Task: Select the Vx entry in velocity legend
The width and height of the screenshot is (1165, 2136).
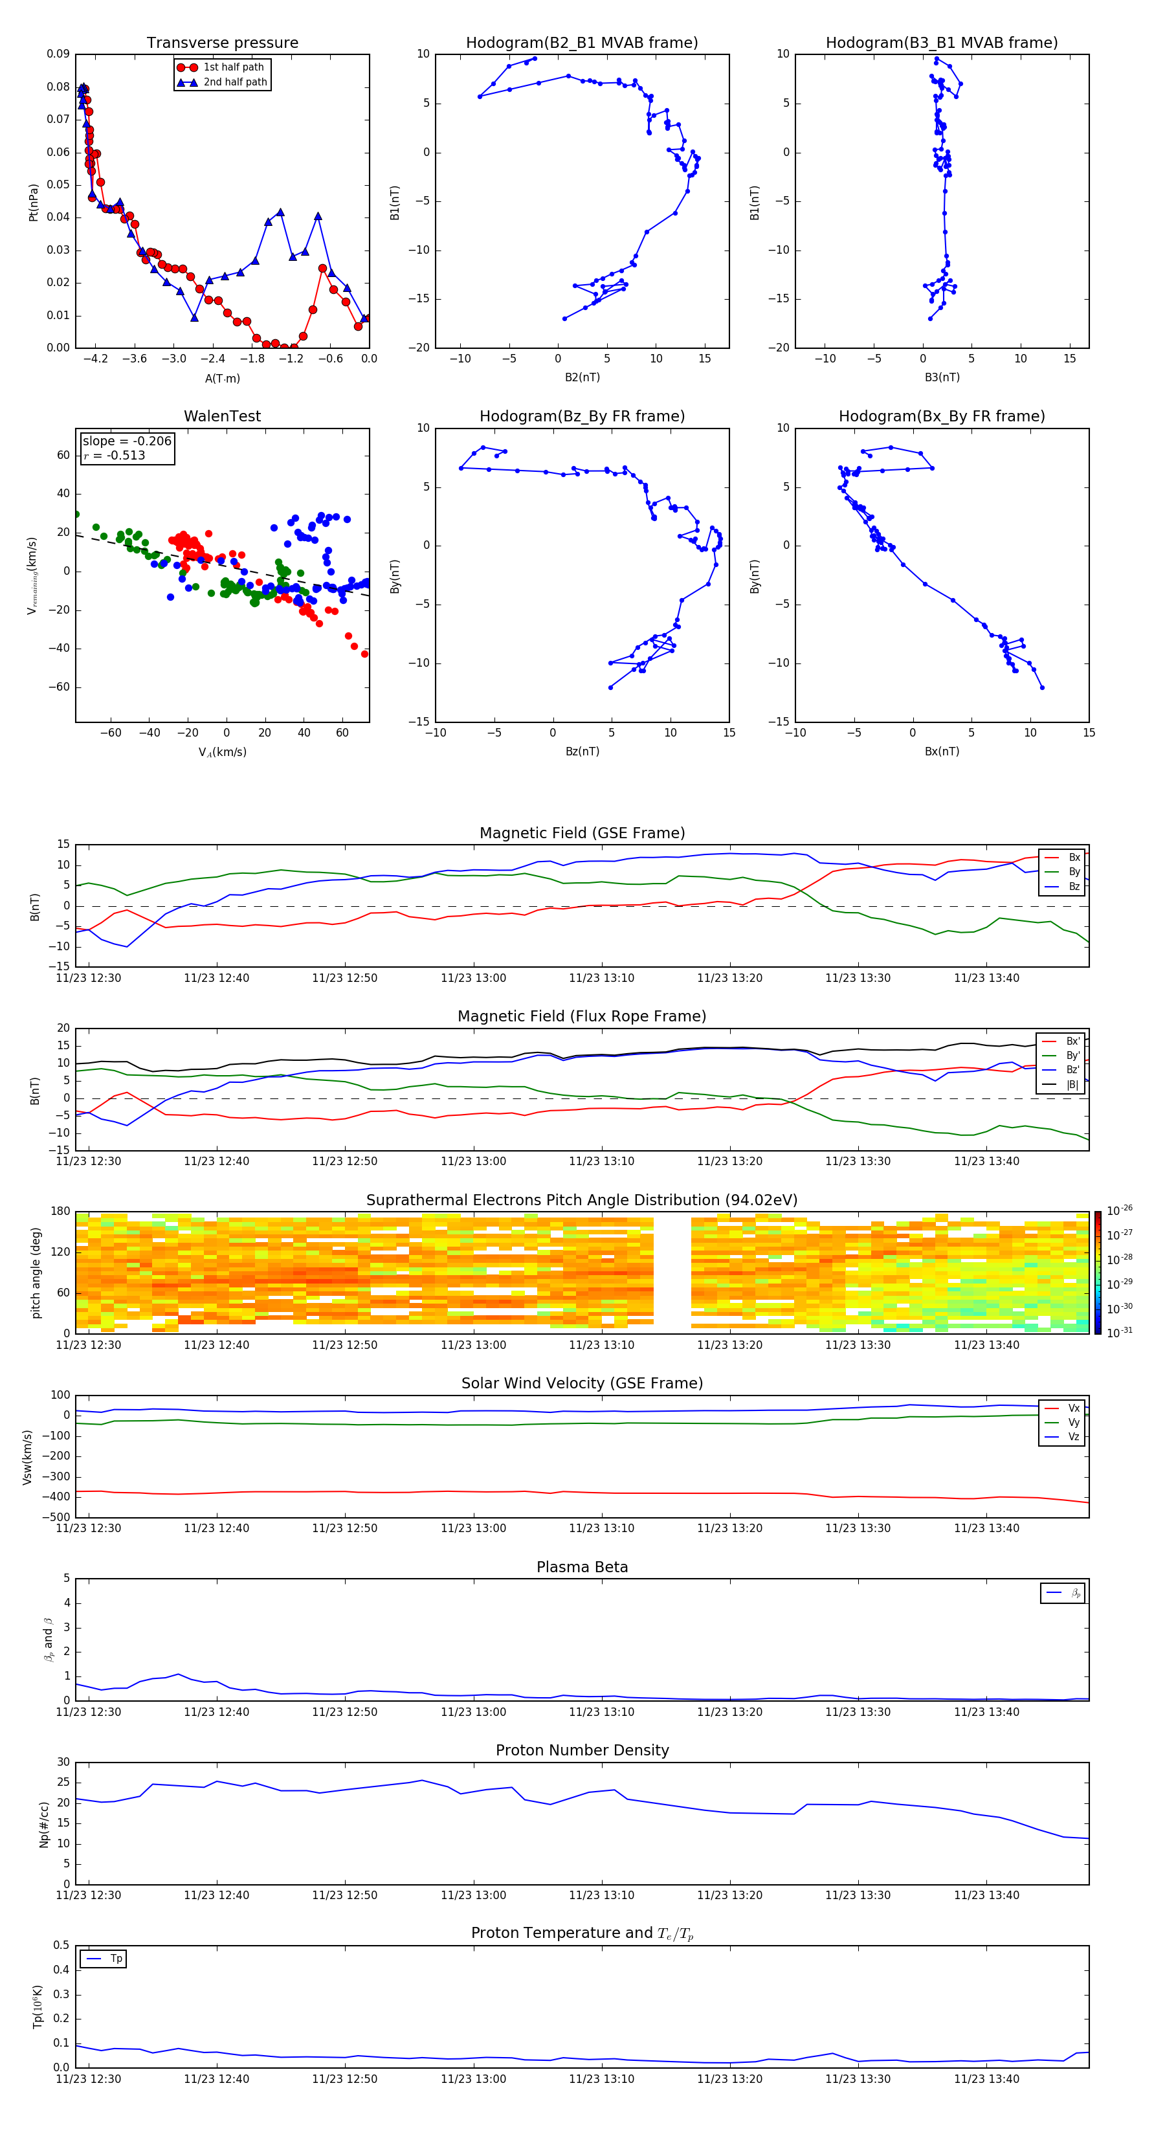Action: click(1063, 1409)
